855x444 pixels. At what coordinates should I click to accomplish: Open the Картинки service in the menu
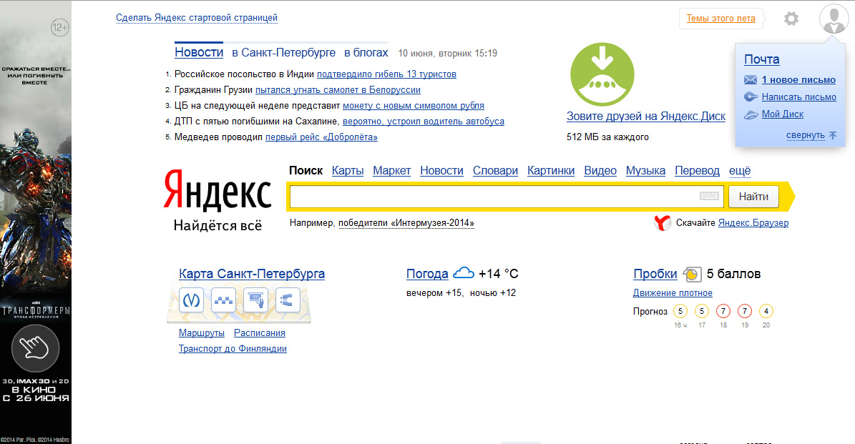pos(550,171)
